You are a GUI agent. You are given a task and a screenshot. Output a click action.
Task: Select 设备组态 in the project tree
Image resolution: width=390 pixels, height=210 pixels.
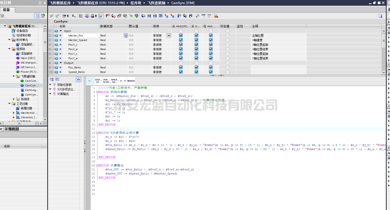pyautogui.click(x=22, y=31)
